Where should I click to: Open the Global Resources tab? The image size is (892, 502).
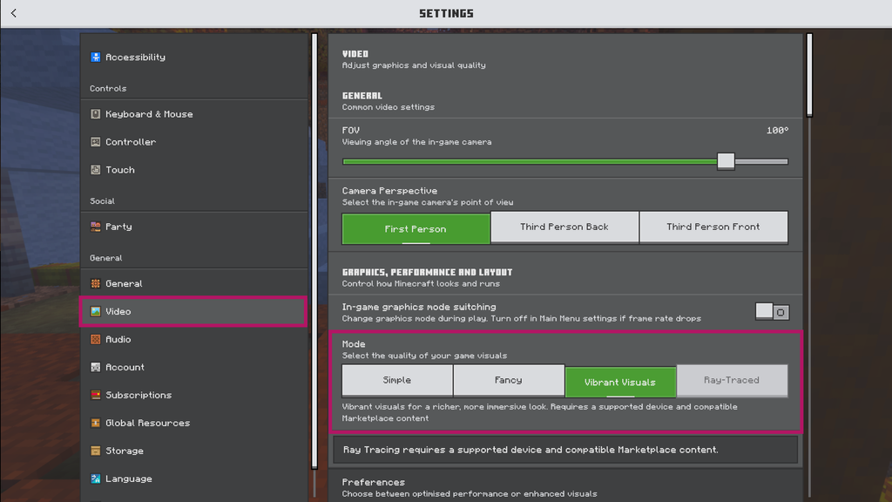(193, 423)
